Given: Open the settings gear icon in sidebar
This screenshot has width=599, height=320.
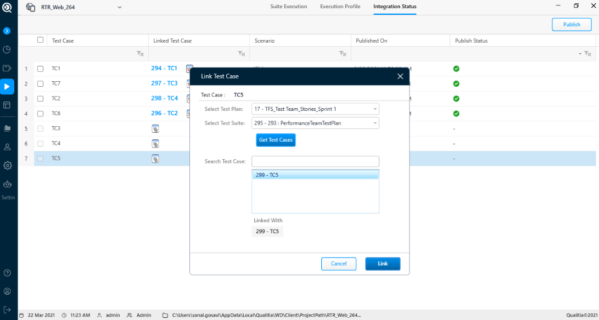Looking at the screenshot, I should coord(7,165).
